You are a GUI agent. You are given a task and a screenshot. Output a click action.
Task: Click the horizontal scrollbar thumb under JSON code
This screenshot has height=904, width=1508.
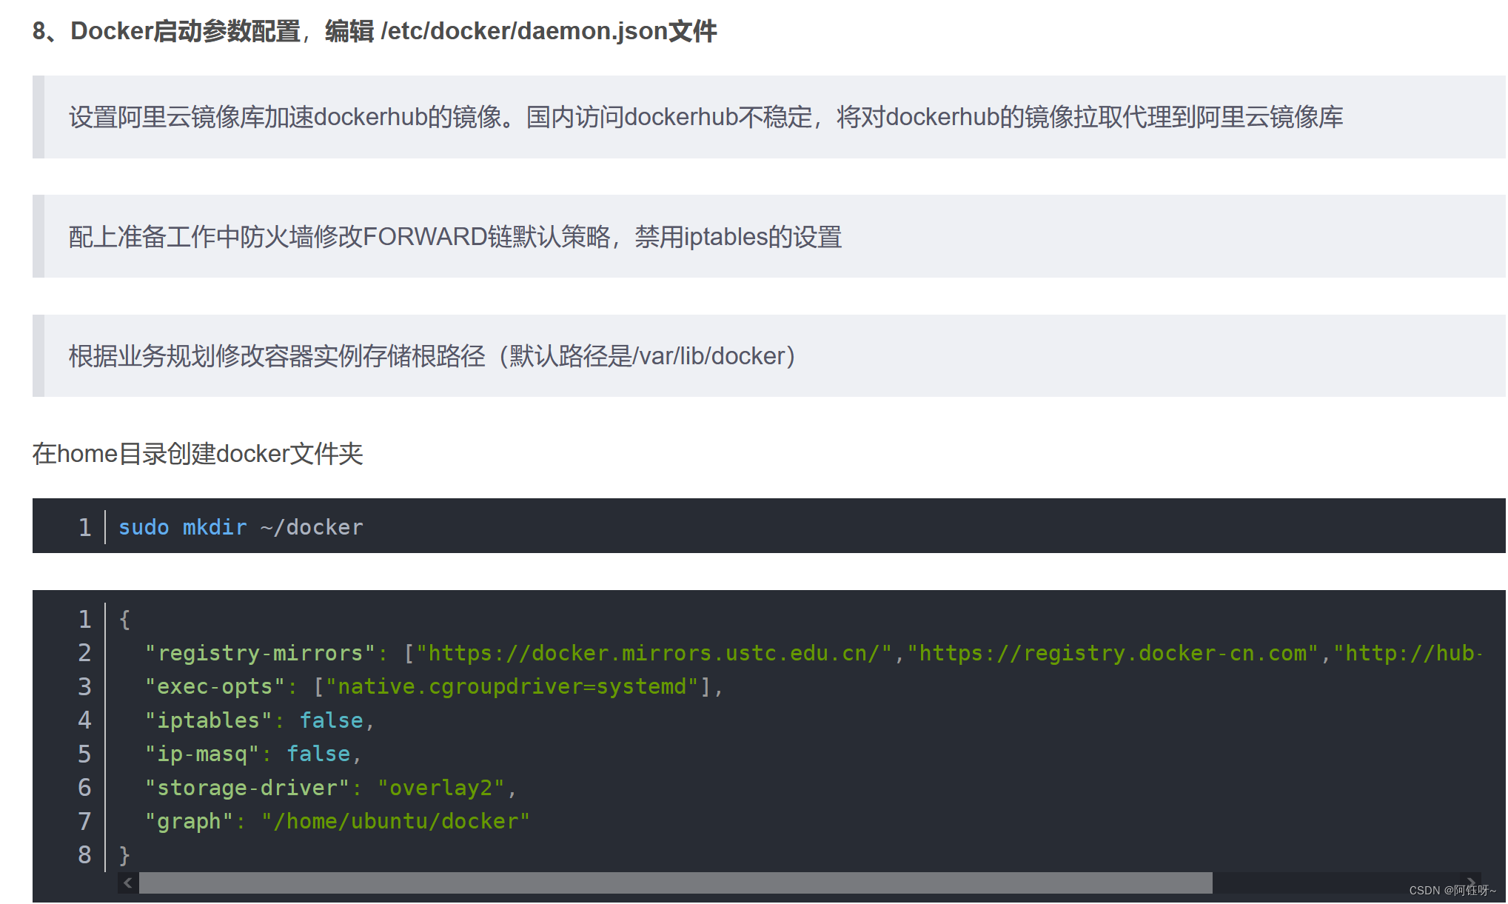click(675, 883)
